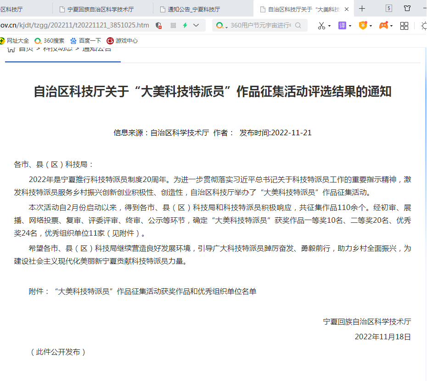Open the orange yuan shield icon
This screenshot has height=381, width=427.
pyautogui.click(x=363, y=25)
